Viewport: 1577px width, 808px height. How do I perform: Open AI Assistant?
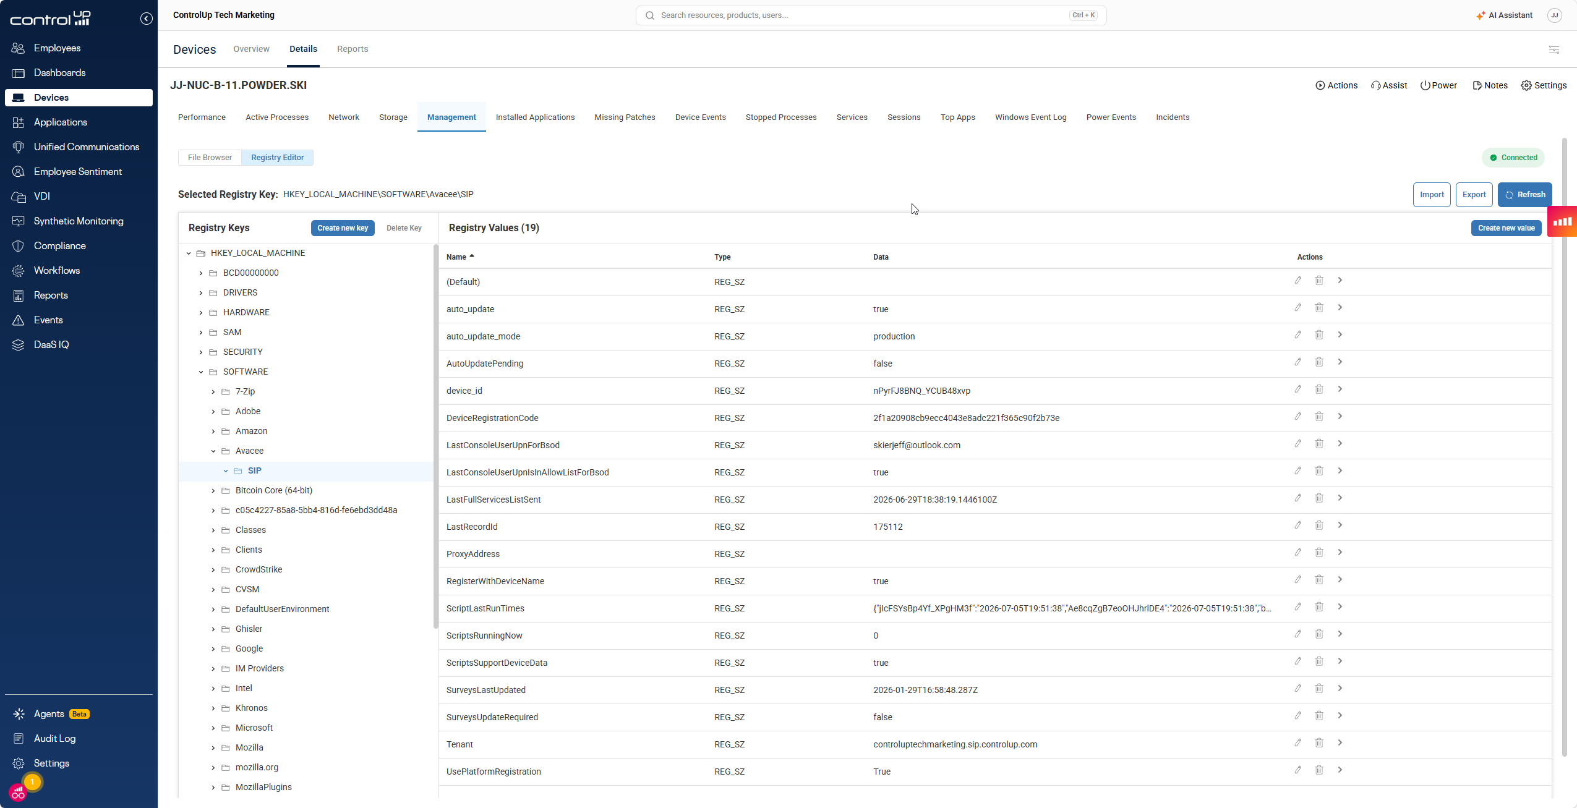click(x=1504, y=15)
